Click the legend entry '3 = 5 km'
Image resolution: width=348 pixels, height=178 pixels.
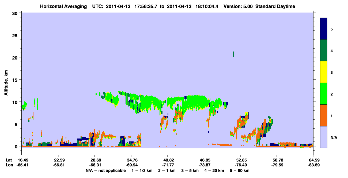[190, 170]
